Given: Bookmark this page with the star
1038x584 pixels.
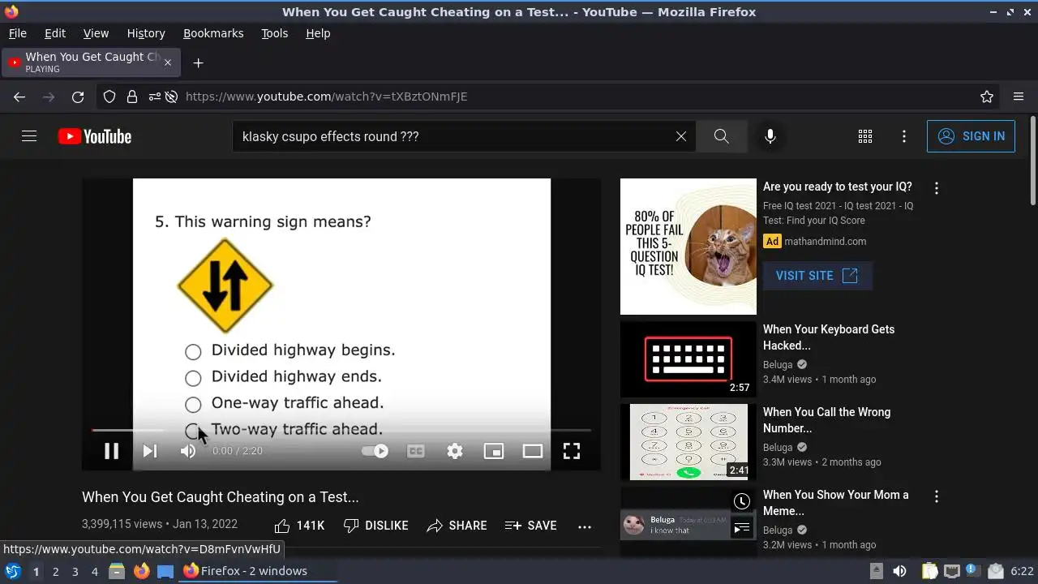Looking at the screenshot, I should click(987, 97).
